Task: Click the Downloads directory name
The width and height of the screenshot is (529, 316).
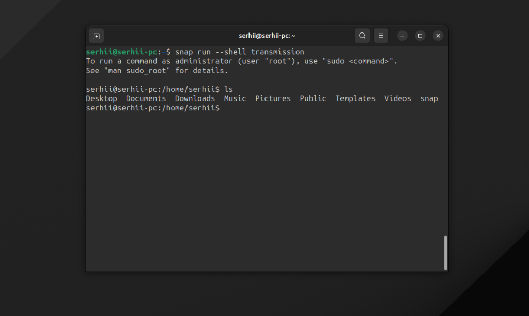Action: tap(195, 98)
